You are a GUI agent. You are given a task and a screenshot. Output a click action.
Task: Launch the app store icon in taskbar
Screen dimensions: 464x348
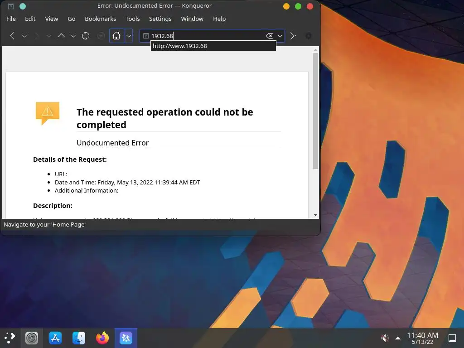(55, 338)
